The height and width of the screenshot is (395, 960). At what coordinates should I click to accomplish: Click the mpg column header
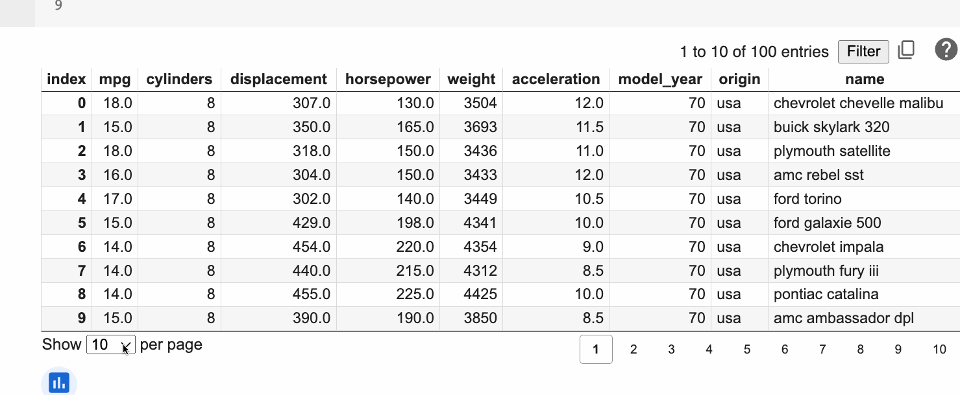click(x=115, y=80)
